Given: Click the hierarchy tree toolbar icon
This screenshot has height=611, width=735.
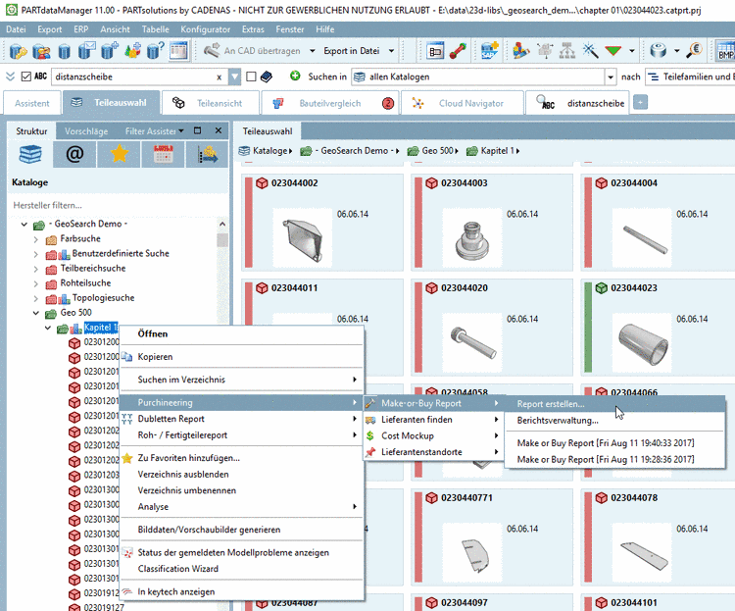Looking at the screenshot, I should click(x=567, y=51).
